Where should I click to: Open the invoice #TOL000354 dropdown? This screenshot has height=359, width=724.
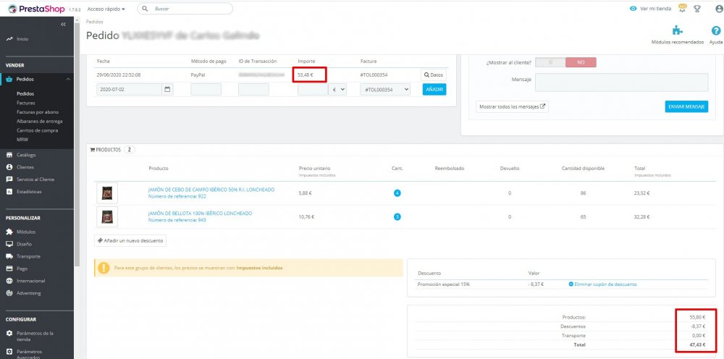coord(385,90)
